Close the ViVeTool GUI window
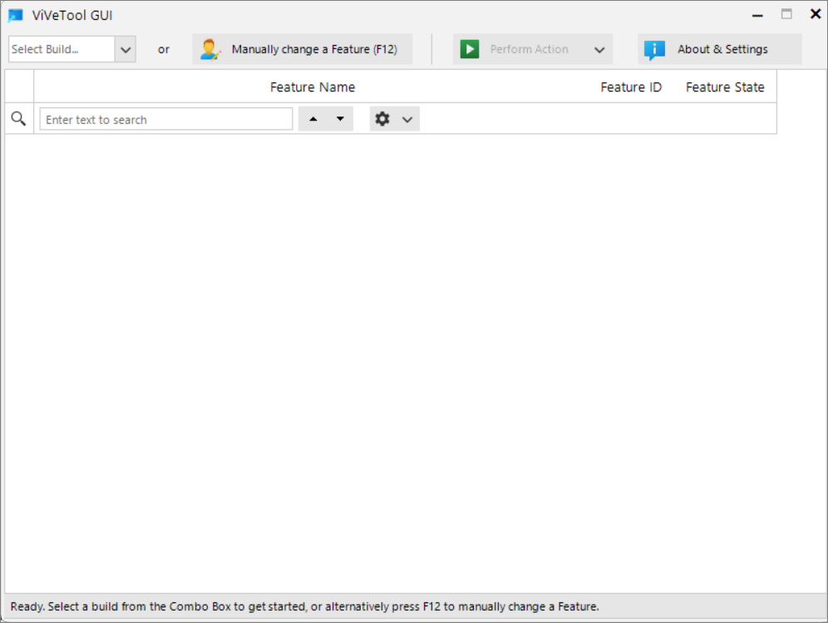This screenshot has width=828, height=623. click(816, 14)
